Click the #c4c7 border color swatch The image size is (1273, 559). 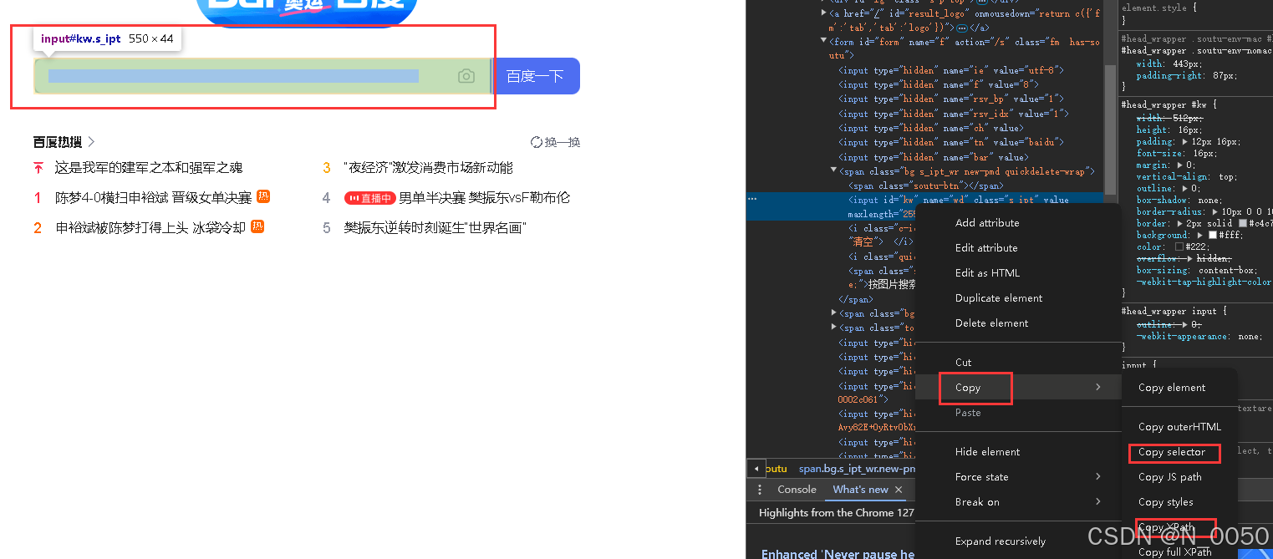pos(1244,224)
